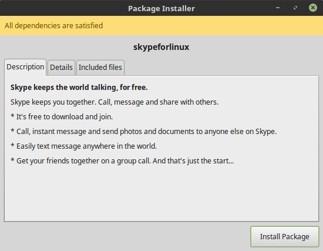The width and height of the screenshot is (323, 251).
Task: Click the Install Package button
Action: [x=285, y=236]
